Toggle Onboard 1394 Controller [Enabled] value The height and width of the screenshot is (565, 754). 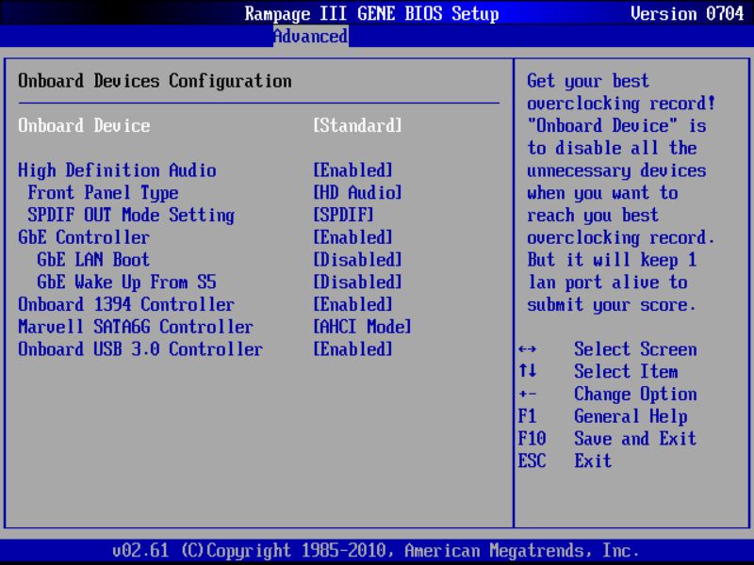(352, 304)
